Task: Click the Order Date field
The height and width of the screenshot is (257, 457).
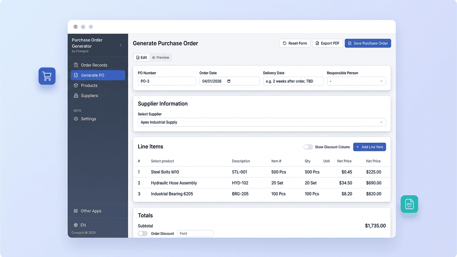Action: pos(229,81)
